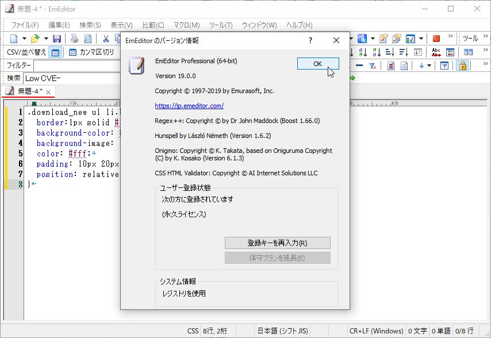Screen dimensions: 491x338
Task: Click the descending sort arrow icon
Action: click(377, 52)
